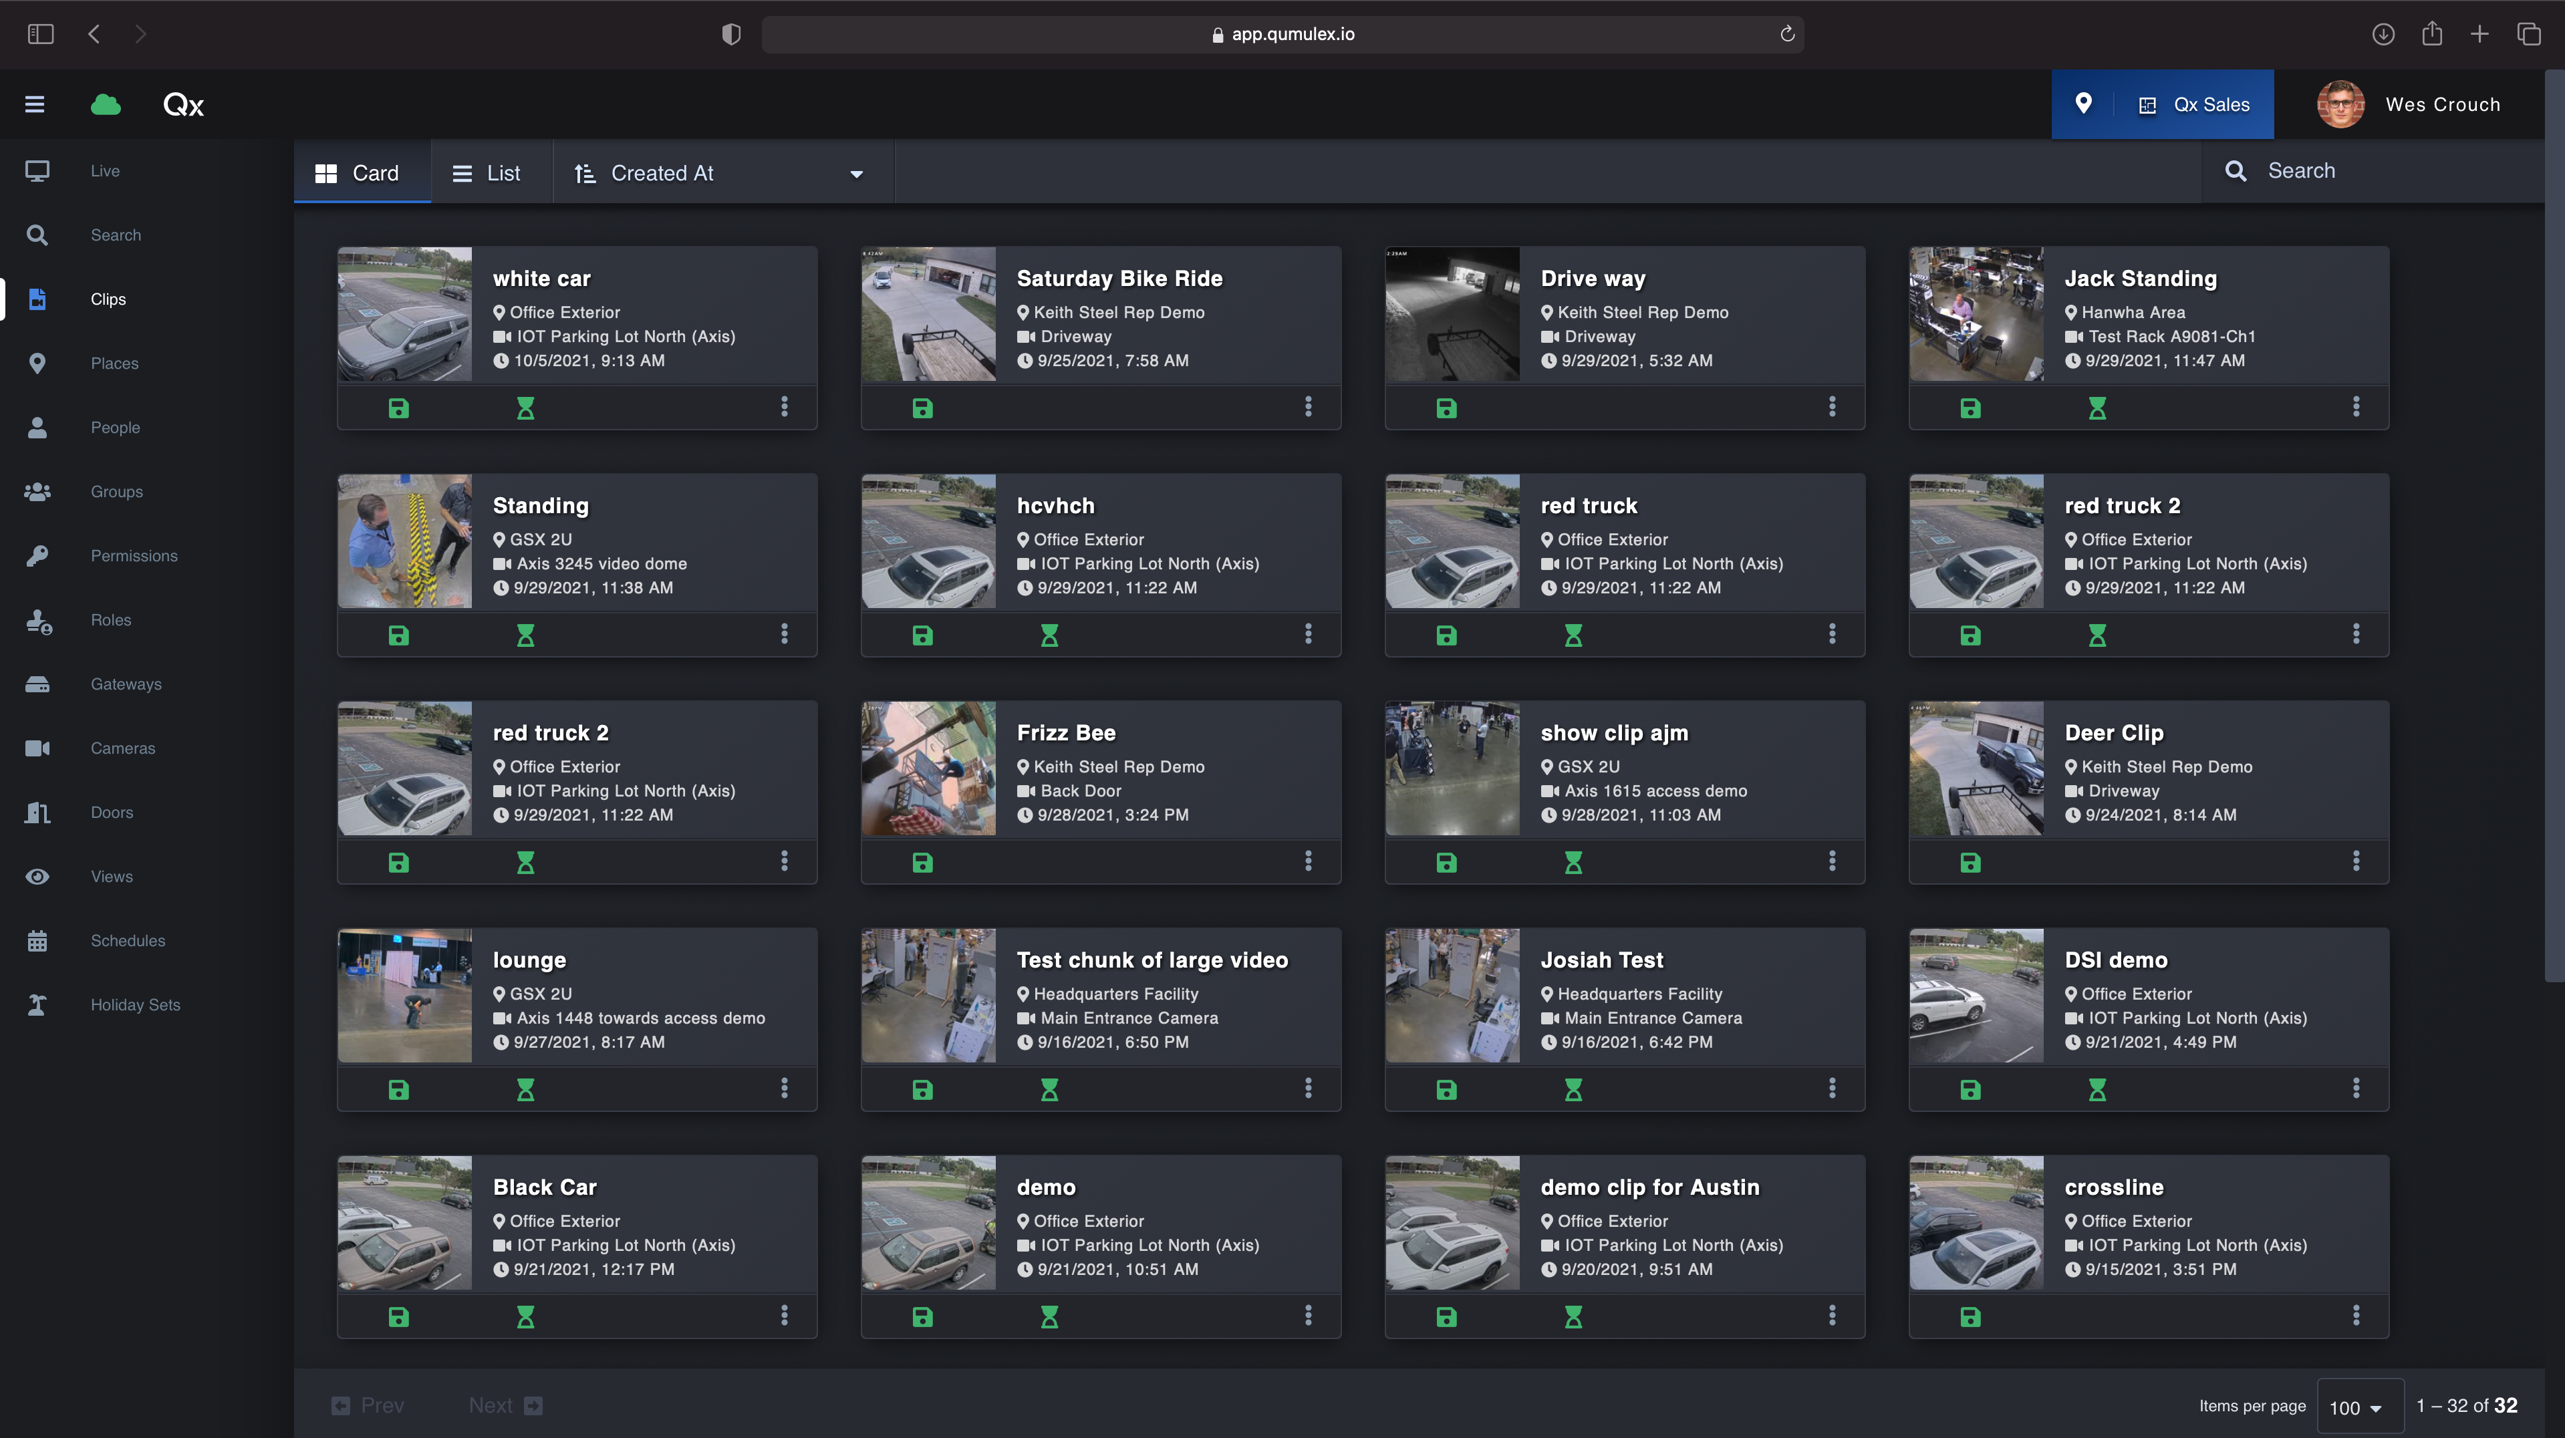Open more options for crossline clip
The height and width of the screenshot is (1438, 2565).
point(2356,1314)
